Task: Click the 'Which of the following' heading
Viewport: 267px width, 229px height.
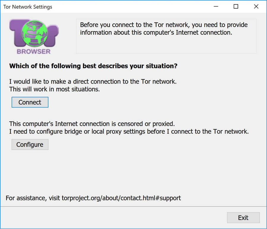Action: tap(93, 66)
